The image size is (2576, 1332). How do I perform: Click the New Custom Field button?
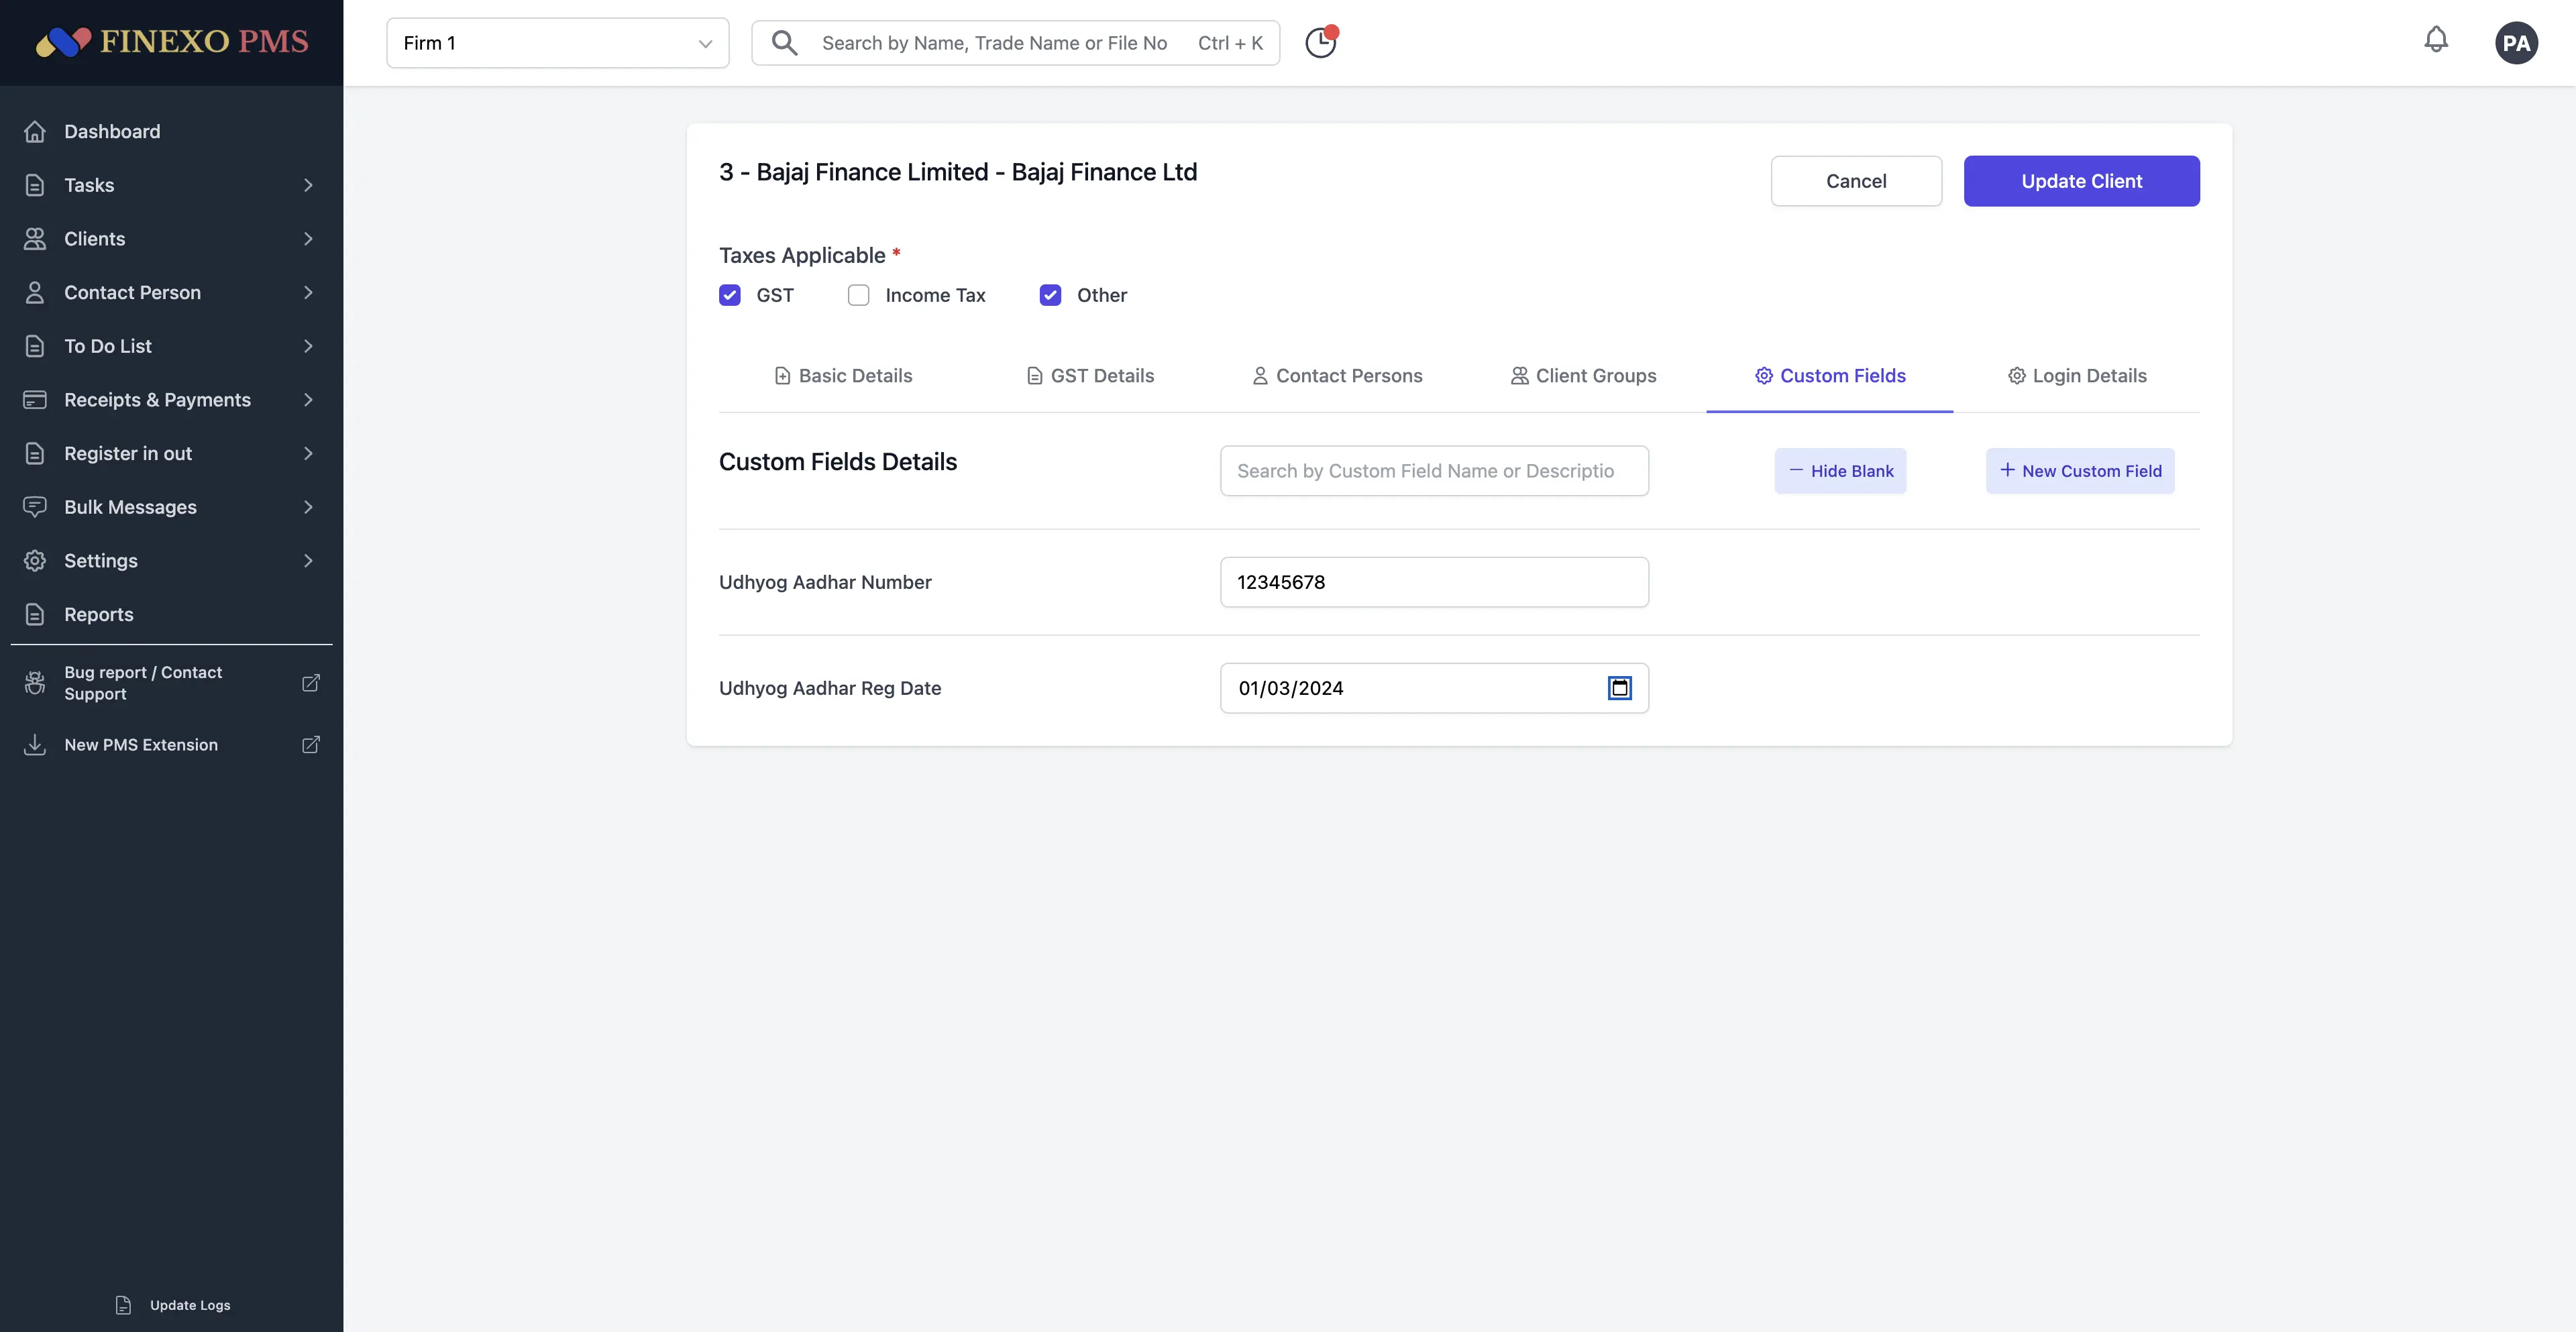[2080, 471]
